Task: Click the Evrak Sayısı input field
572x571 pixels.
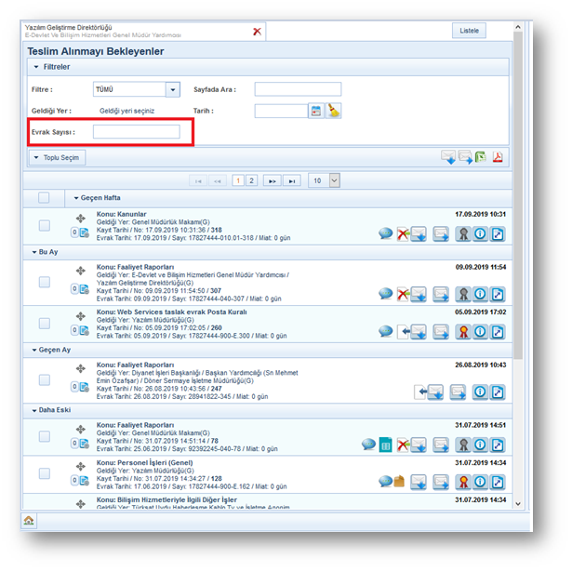Action: (x=136, y=132)
